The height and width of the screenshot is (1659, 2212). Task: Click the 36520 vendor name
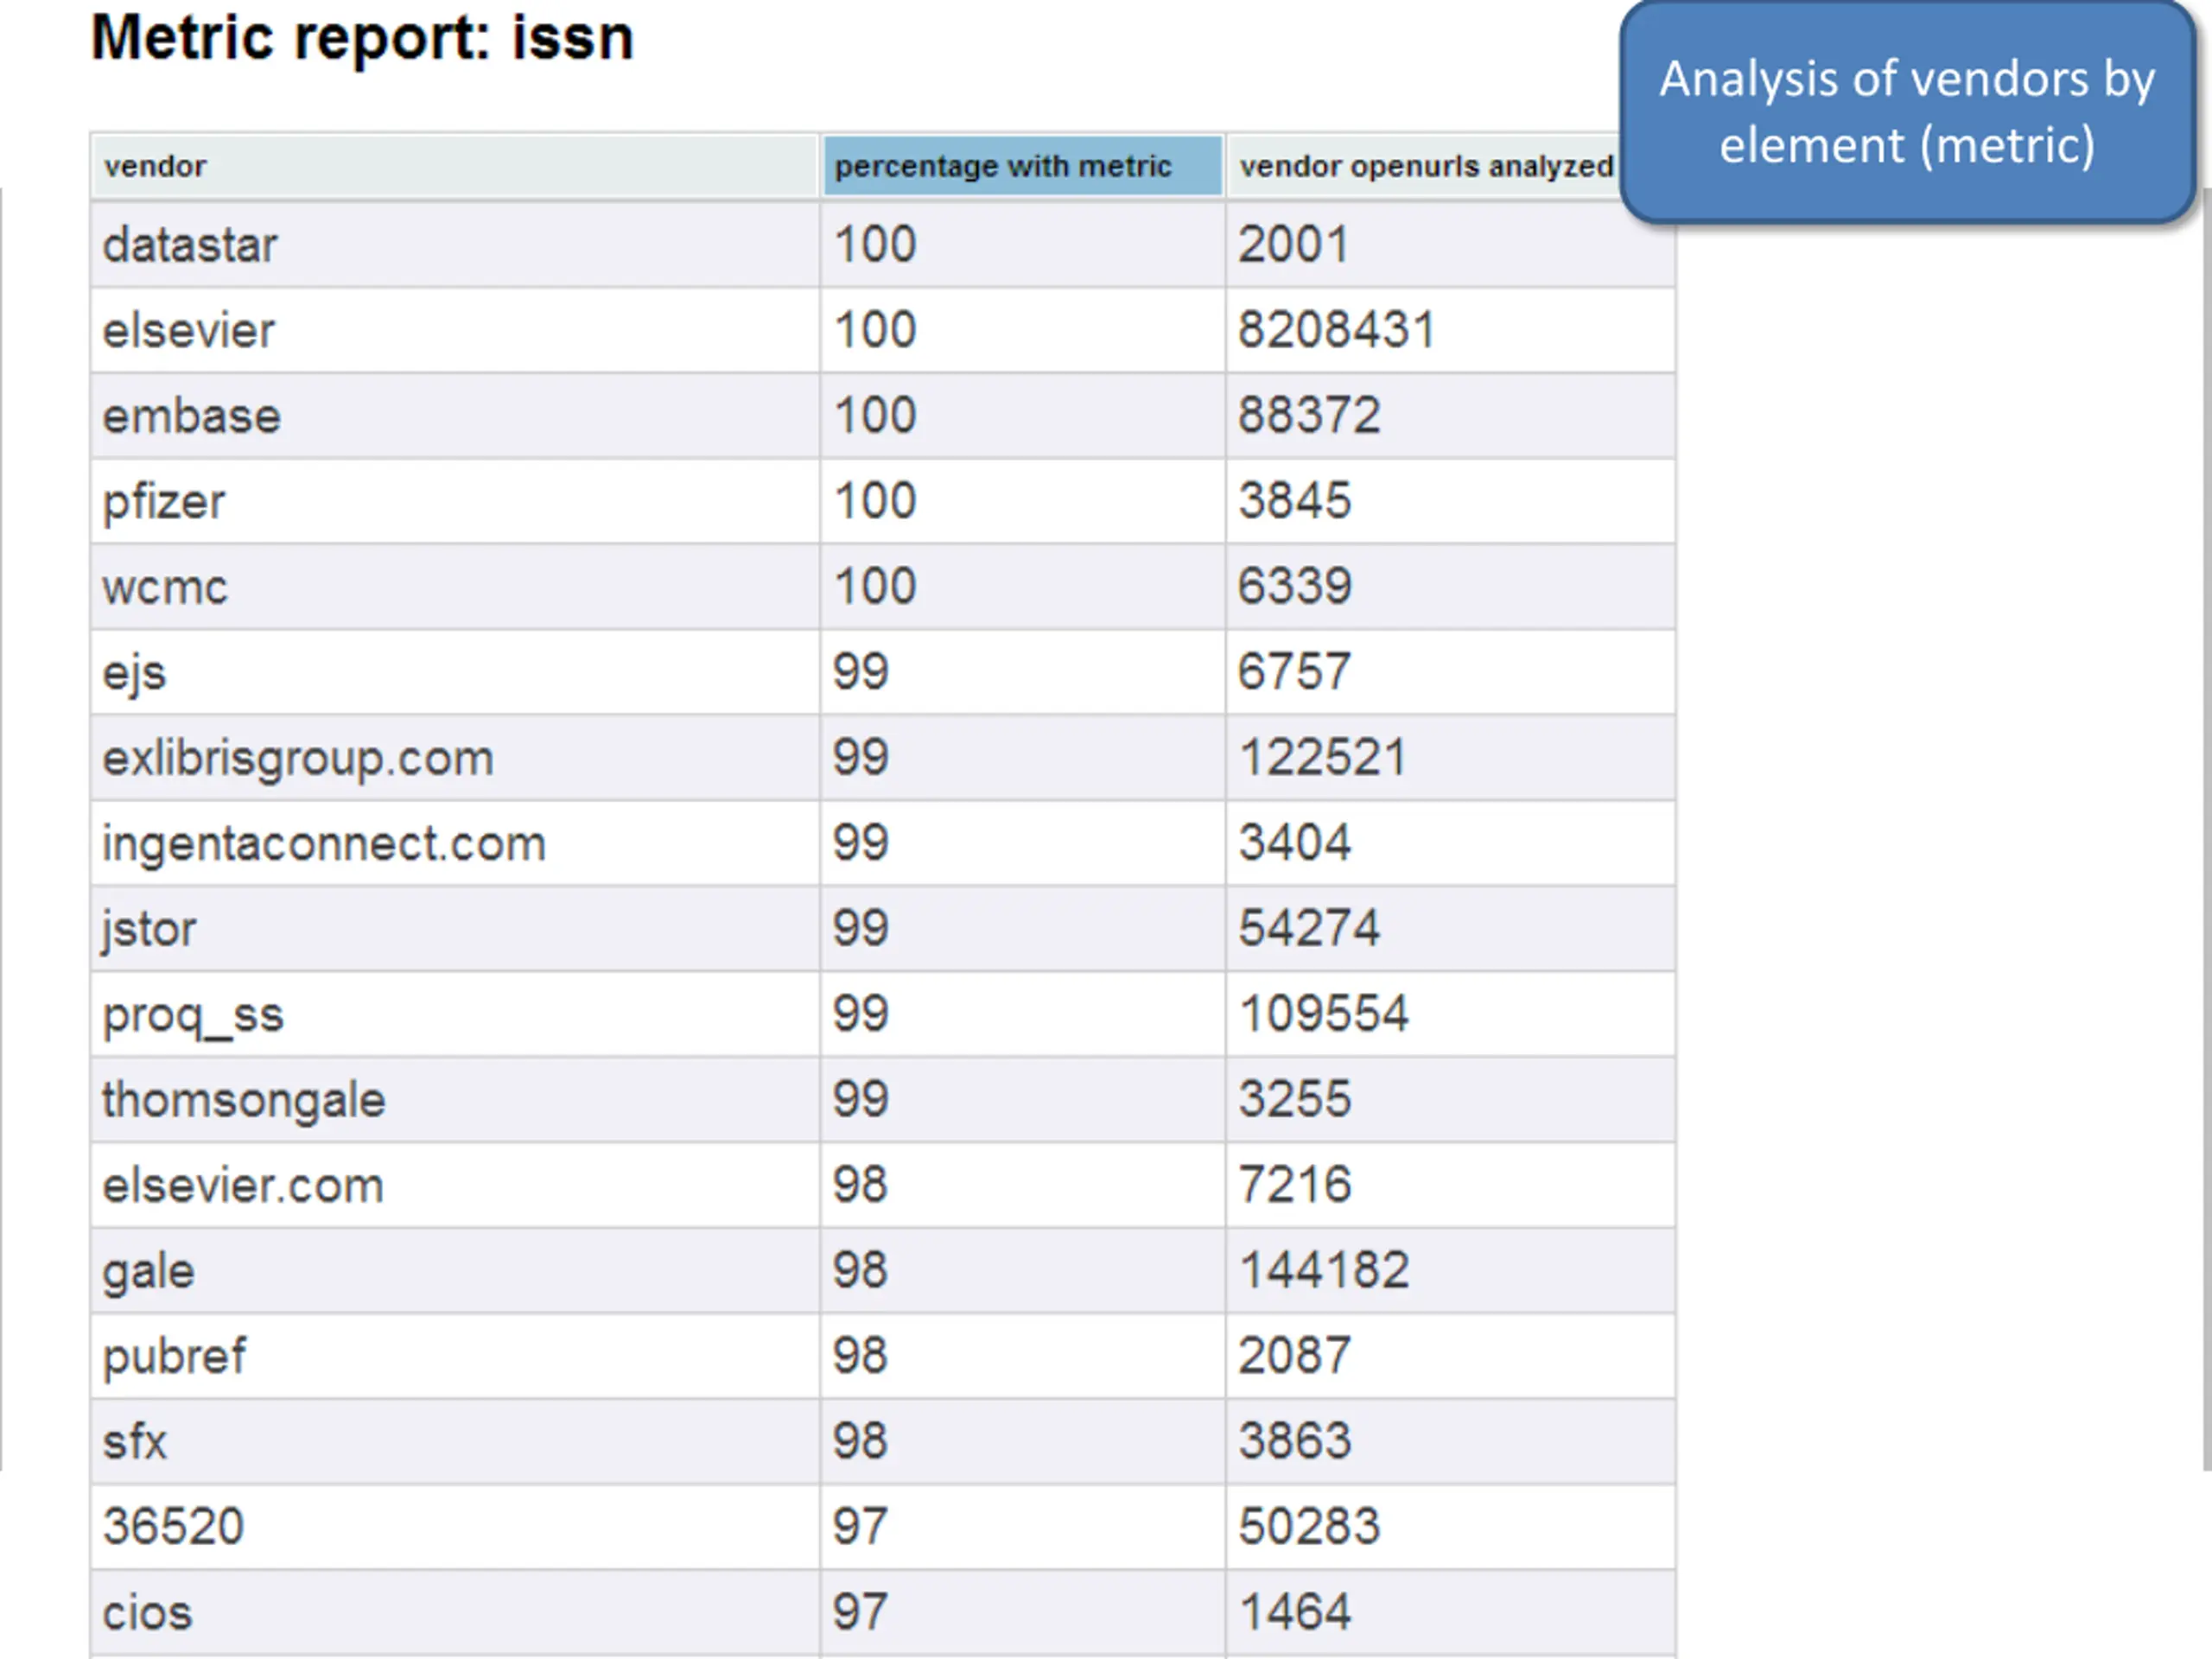click(x=173, y=1527)
